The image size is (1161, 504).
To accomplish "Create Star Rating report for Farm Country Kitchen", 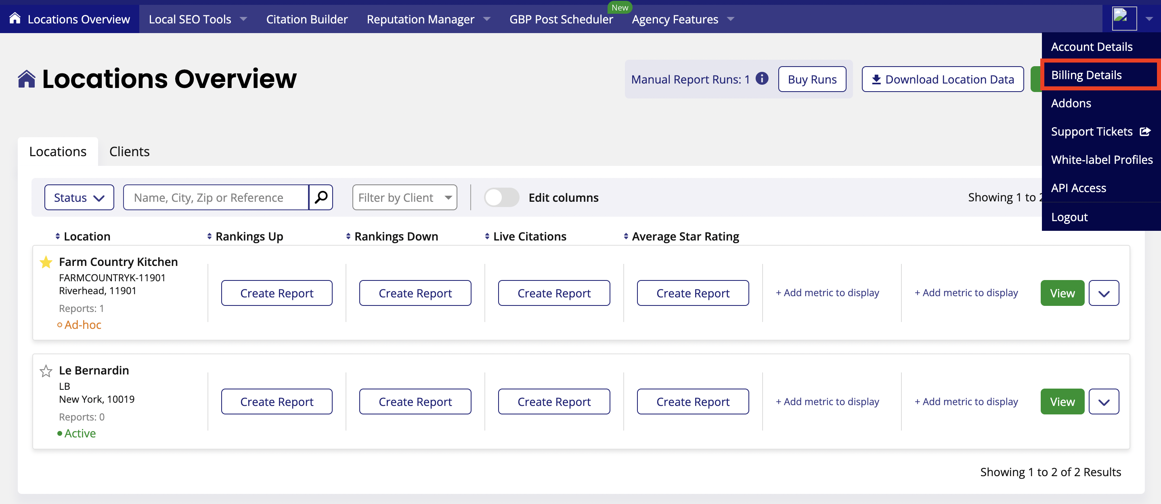I will coord(693,293).
